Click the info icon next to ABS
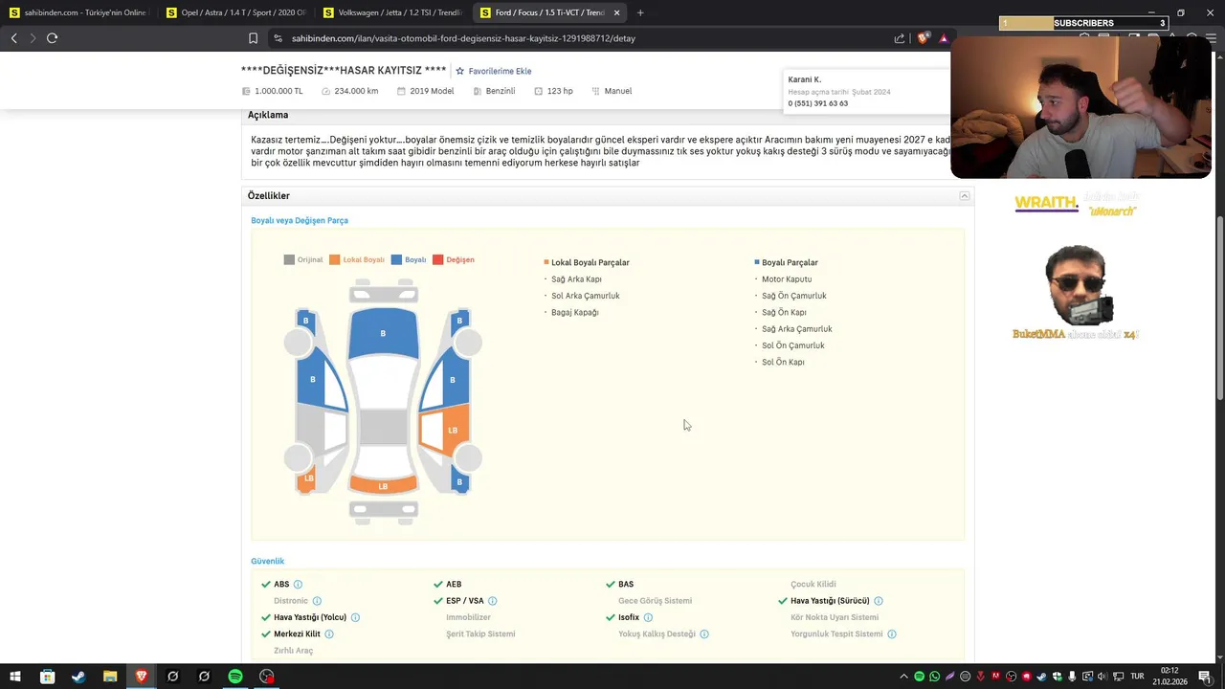 coord(298,585)
